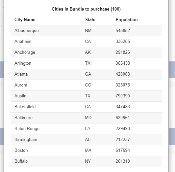The image size is (175, 172).
Task: Click the Population column header
Action: tap(127, 20)
